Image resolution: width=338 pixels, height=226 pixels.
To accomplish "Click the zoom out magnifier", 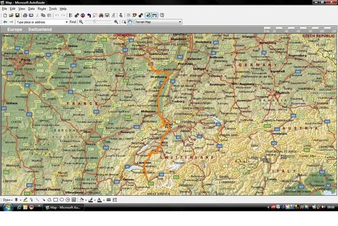I will (81, 22).
